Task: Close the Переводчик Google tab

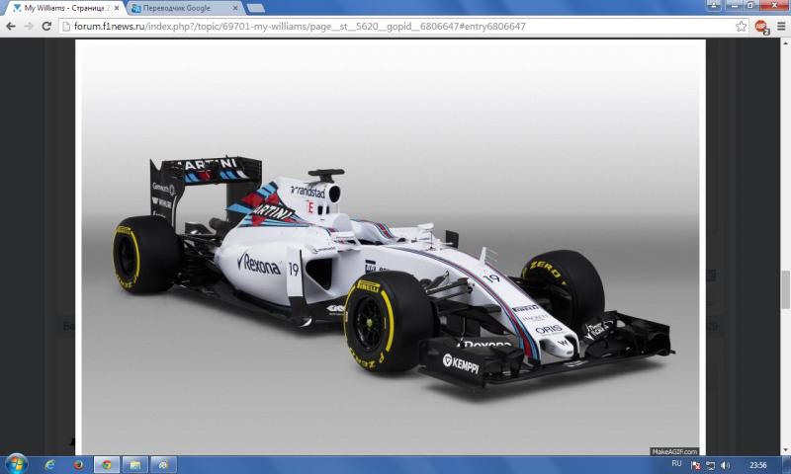Action: 235,8
